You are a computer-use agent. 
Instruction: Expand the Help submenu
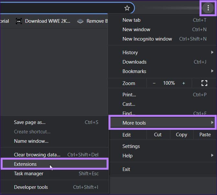click(163, 156)
